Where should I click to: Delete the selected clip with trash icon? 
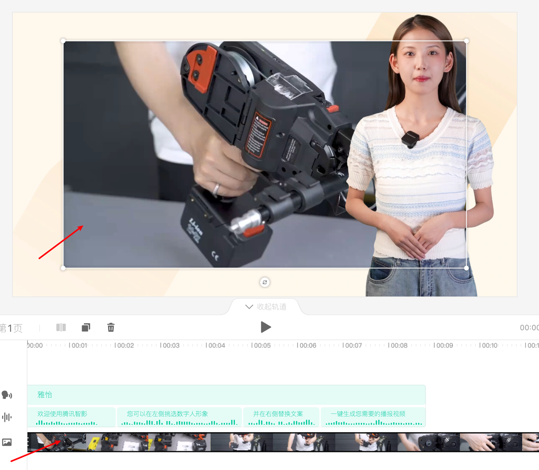pos(111,328)
